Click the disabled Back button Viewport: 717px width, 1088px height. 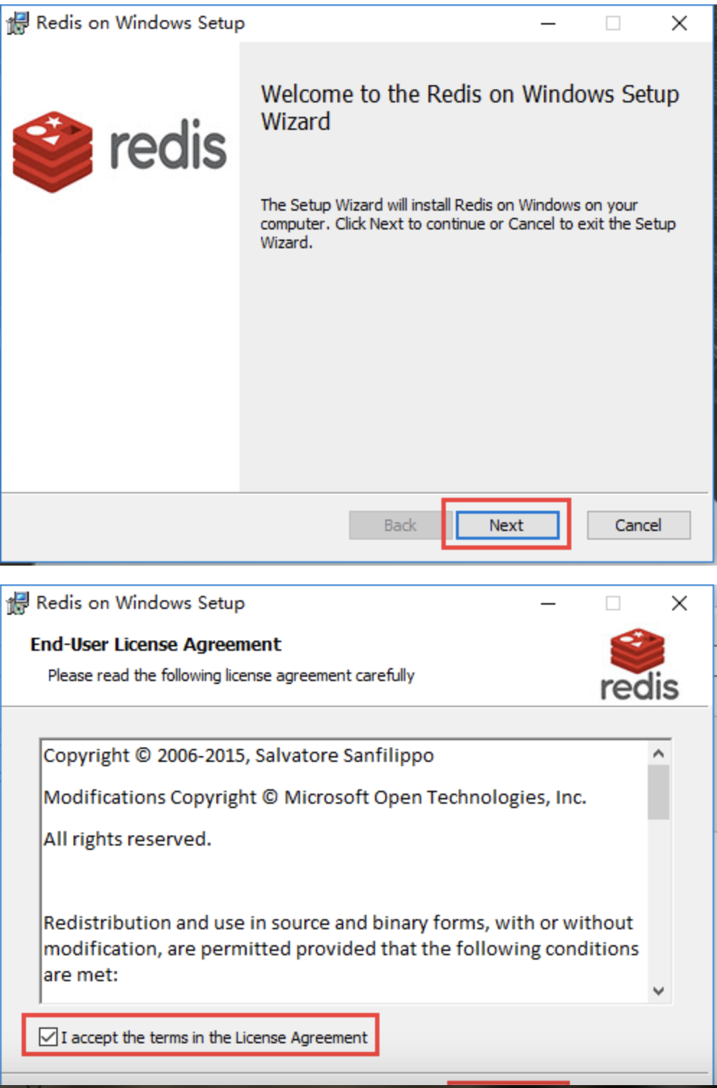tap(400, 525)
